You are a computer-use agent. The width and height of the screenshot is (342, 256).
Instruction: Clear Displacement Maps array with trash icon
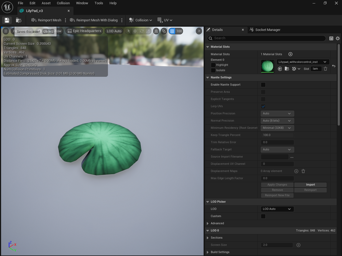pos(303,171)
